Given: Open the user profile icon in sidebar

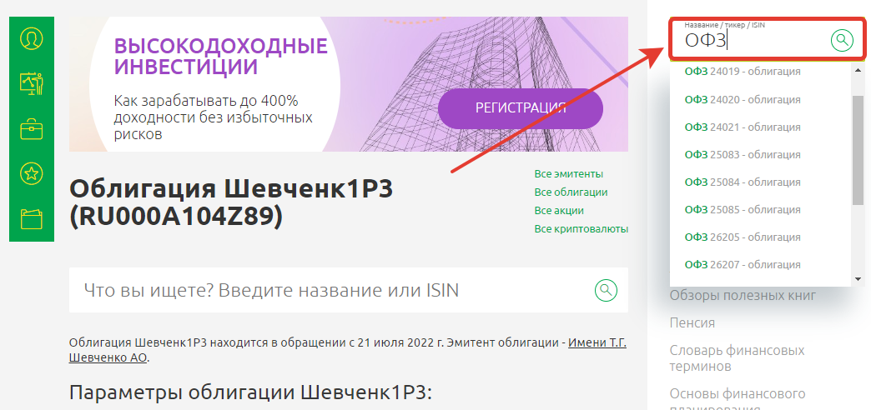Looking at the screenshot, I should (x=32, y=38).
